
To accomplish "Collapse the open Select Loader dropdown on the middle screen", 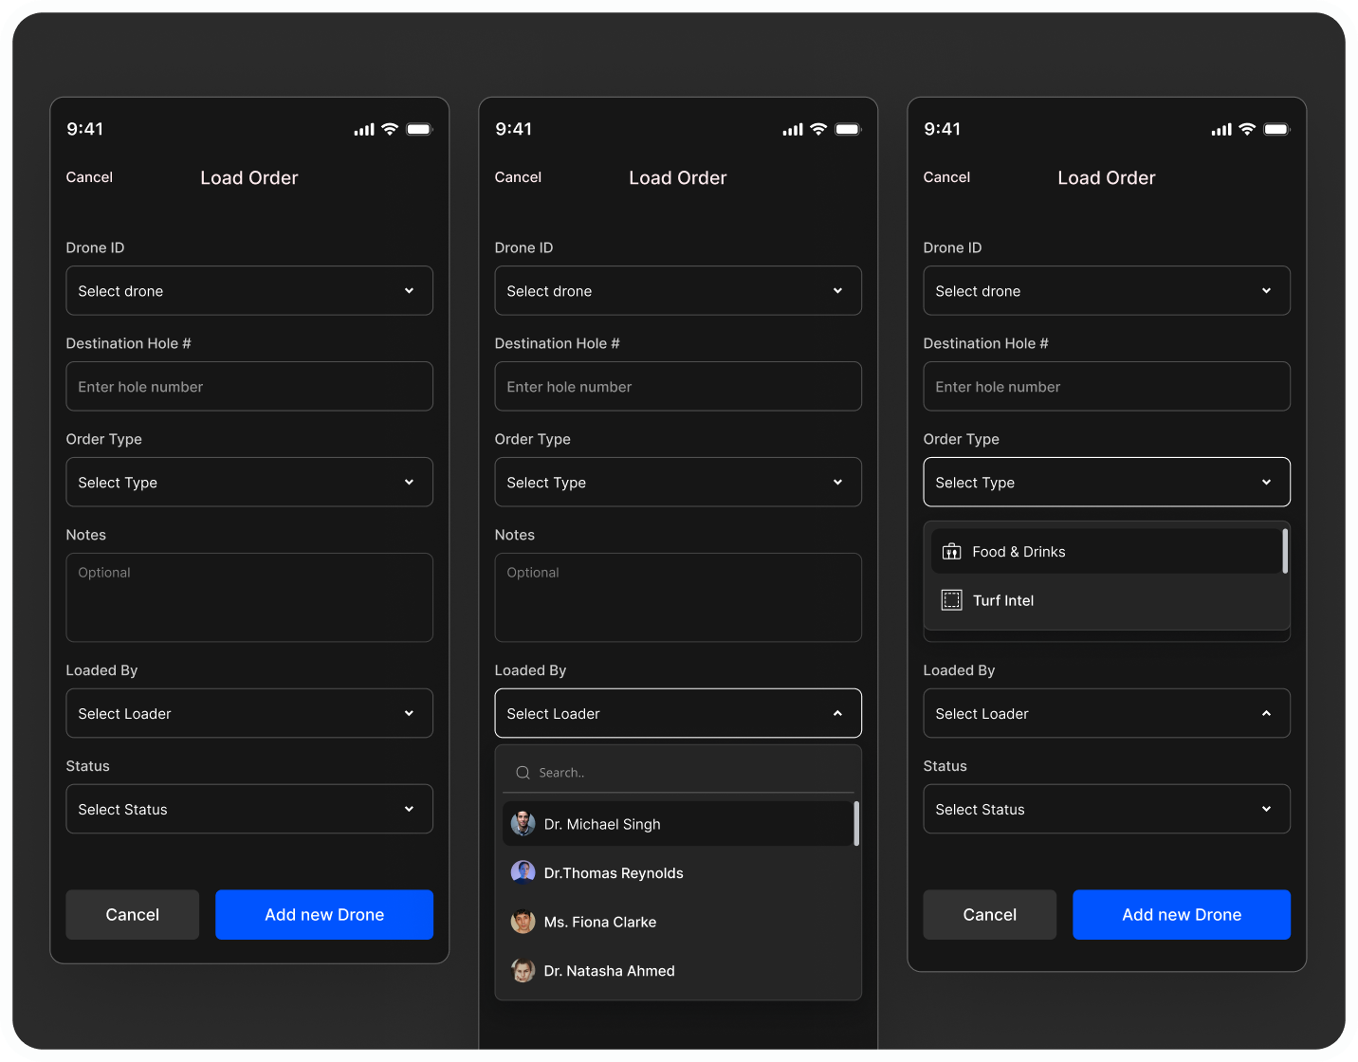I will coord(678,713).
